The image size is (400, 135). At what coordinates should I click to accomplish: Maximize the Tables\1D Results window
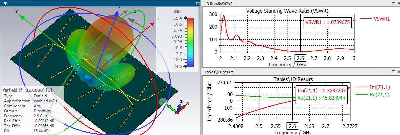coord(393,72)
